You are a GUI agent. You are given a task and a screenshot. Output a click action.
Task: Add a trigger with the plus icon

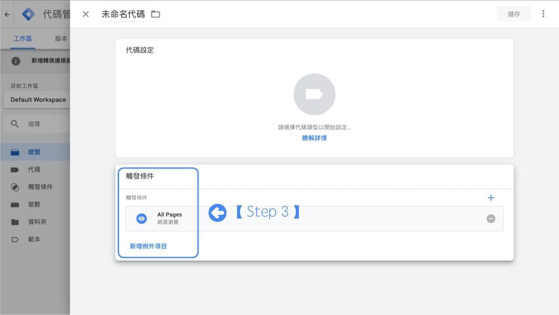pos(491,198)
